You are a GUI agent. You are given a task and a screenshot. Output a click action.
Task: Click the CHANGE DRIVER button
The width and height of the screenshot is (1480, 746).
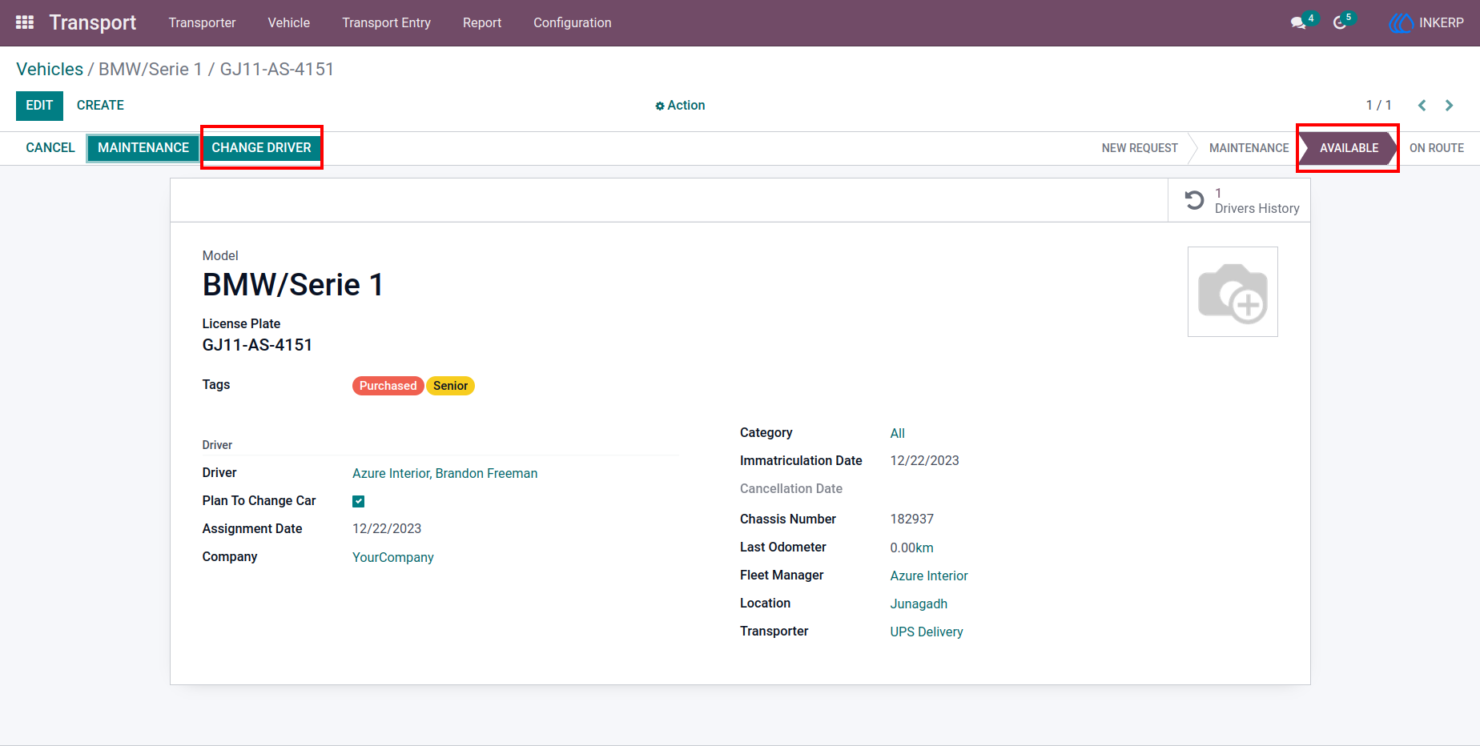[x=261, y=147]
